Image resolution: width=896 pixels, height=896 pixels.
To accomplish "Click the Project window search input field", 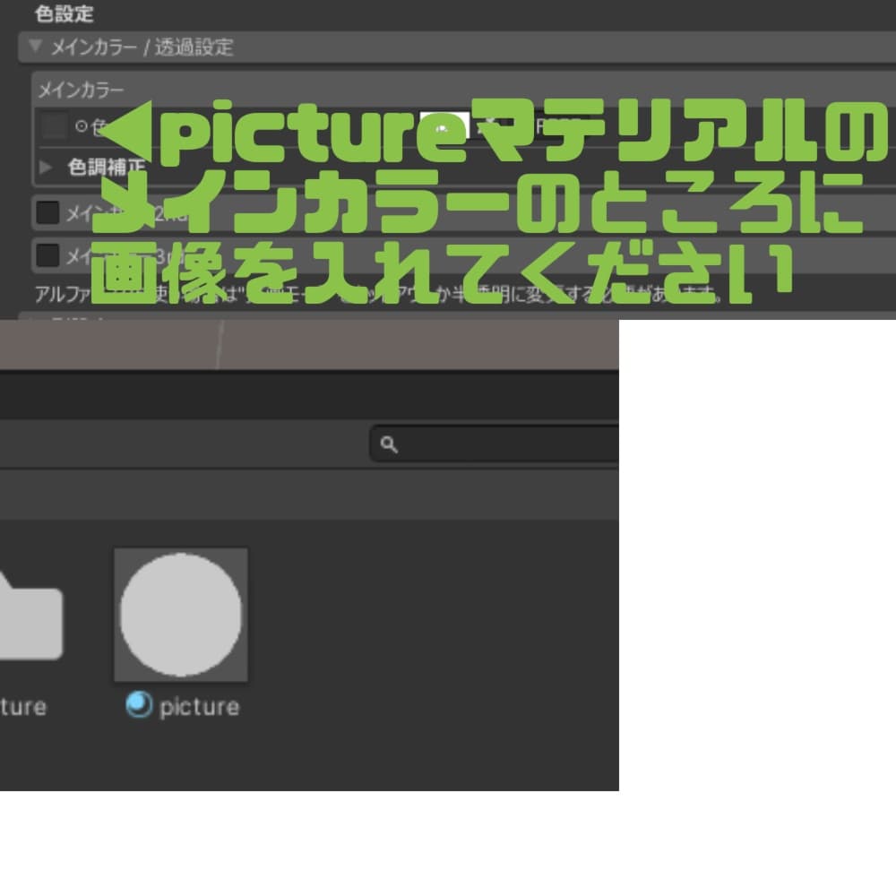I will pos(493,444).
